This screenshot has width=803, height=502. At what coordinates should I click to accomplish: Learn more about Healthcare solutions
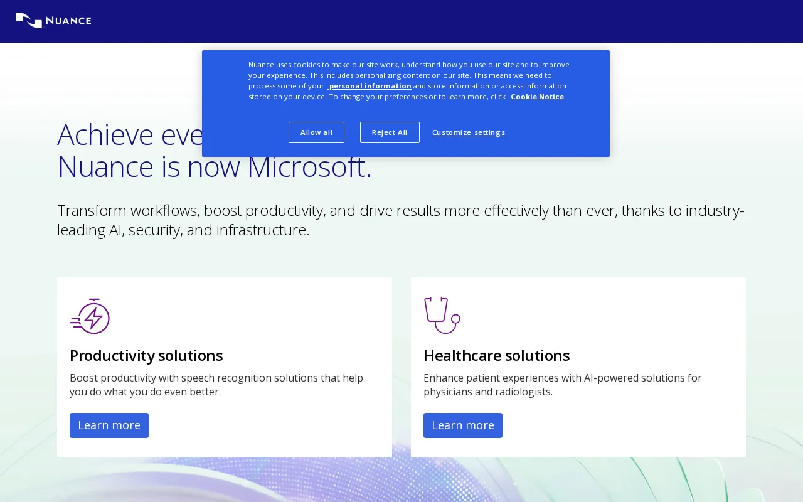coord(463,425)
